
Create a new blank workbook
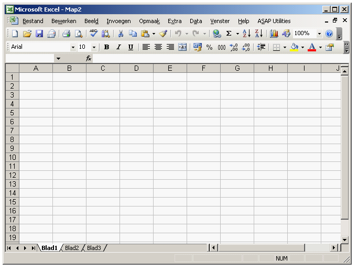pos(15,34)
